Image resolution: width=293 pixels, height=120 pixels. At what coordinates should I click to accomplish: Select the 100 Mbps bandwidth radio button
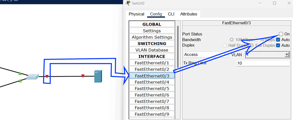click(x=232, y=40)
